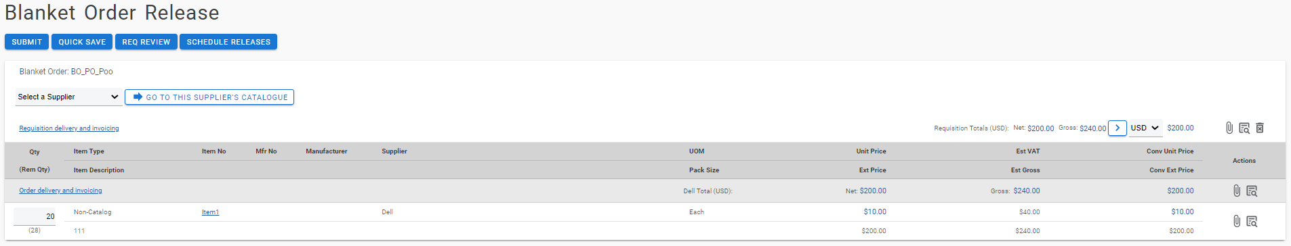Image resolution: width=1291 pixels, height=246 pixels.
Task: Open the requisition details search icon
Action: 1244,128
